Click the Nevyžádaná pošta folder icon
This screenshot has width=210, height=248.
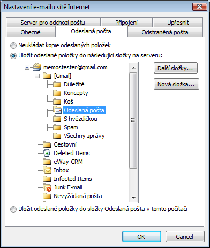47,196
